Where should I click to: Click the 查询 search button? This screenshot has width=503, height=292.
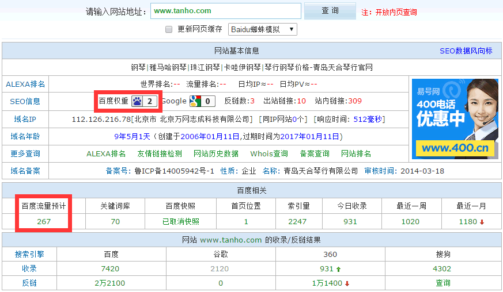tap(330, 11)
